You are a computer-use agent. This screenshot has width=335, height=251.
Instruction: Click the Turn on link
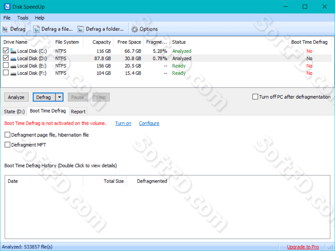(123, 123)
